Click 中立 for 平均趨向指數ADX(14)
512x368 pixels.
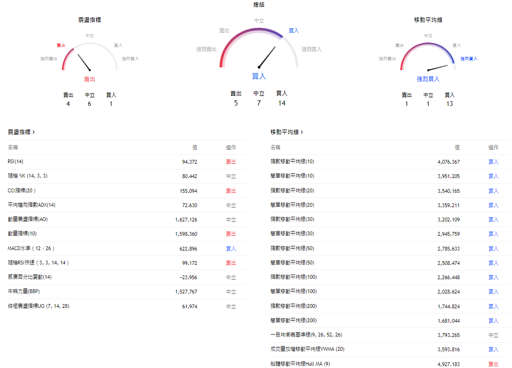[x=230, y=205]
